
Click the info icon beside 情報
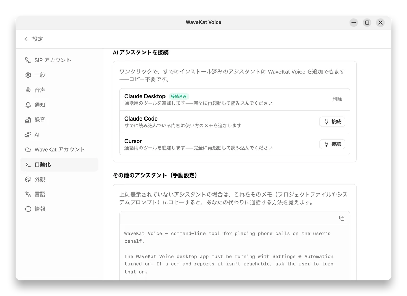(28, 209)
